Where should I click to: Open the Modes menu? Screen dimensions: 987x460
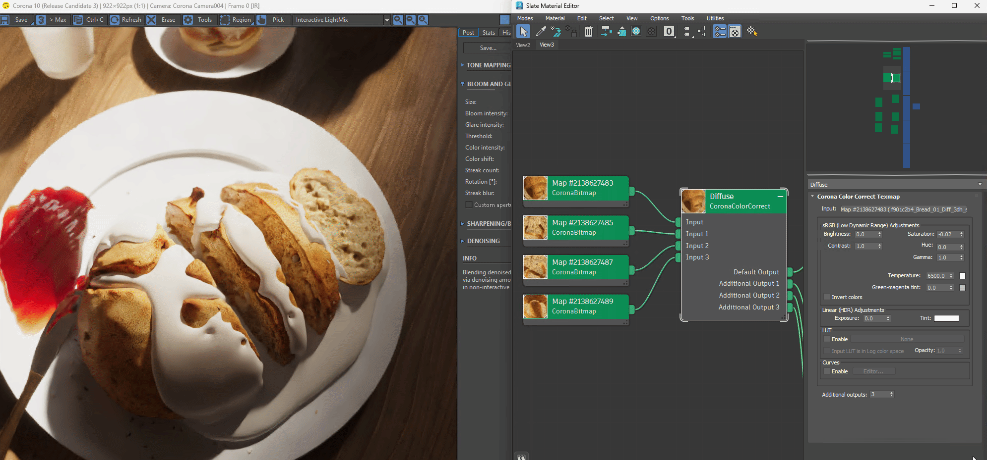click(525, 18)
